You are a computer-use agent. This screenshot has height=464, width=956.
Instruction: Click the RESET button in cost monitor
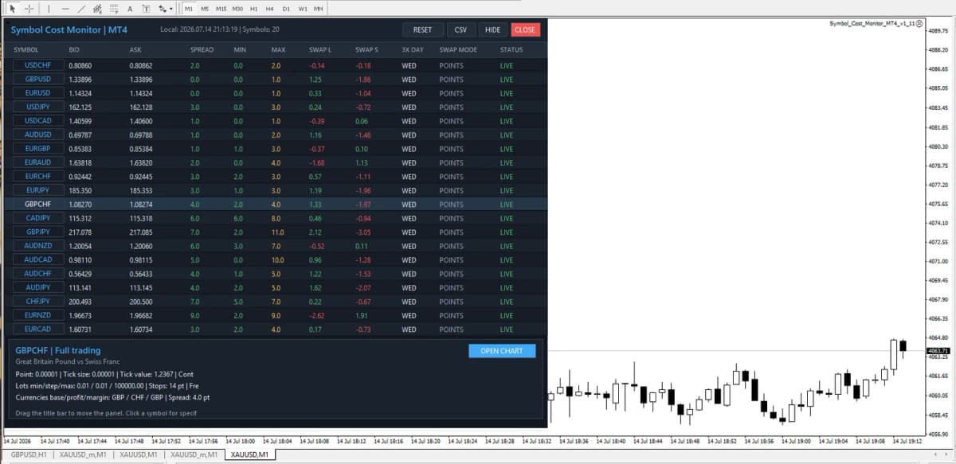pyautogui.click(x=422, y=29)
